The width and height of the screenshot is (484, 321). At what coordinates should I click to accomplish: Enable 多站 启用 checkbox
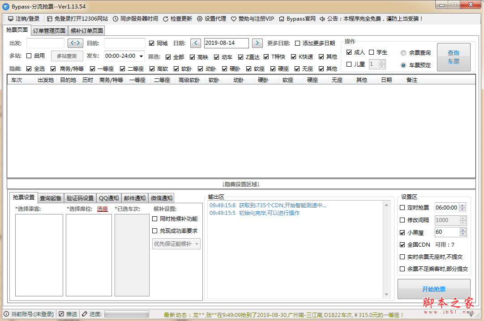click(29, 56)
